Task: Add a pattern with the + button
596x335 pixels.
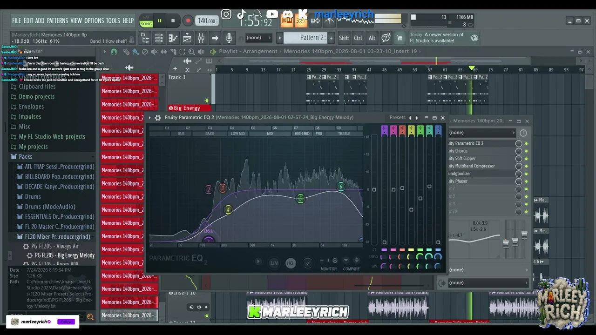Action: click(331, 38)
